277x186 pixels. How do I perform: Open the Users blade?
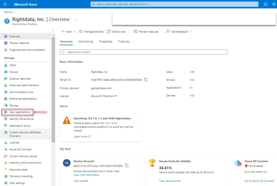coord(13,65)
